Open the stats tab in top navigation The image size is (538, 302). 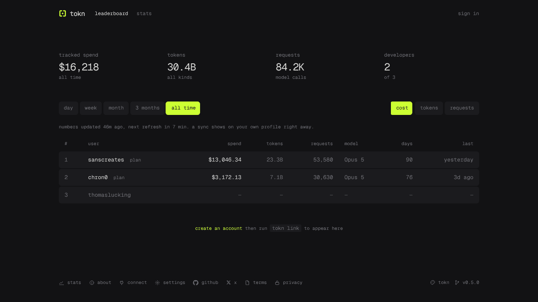pos(144,13)
